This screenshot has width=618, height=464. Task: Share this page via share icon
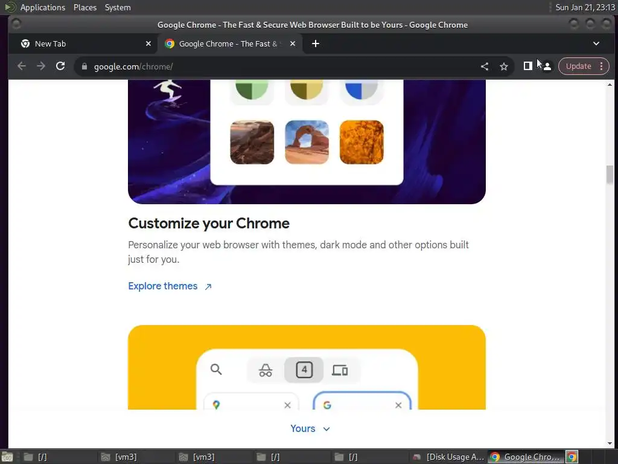click(485, 66)
